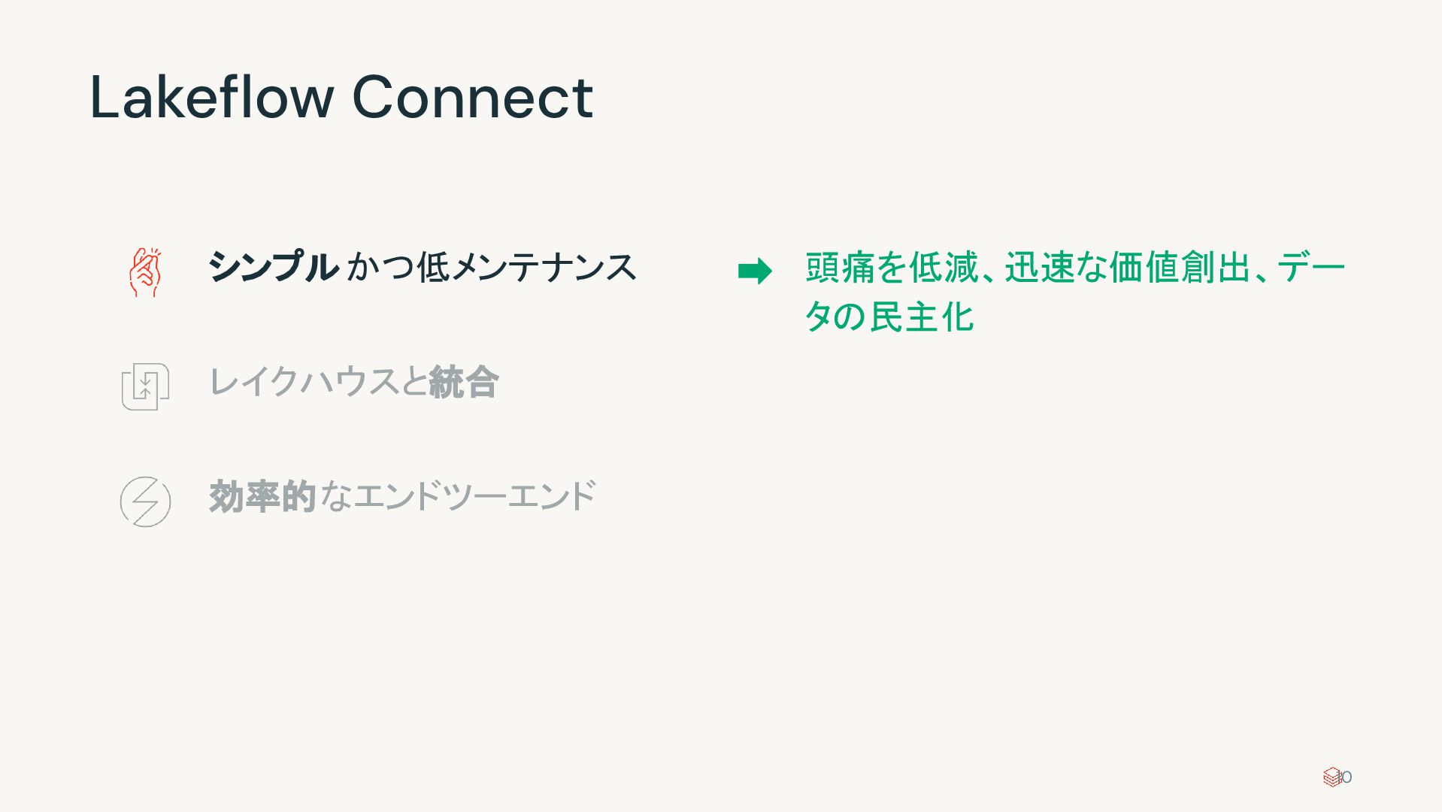1442x812 pixels.
Task: Click the green 頭痛を低減 text
Action: click(892, 268)
